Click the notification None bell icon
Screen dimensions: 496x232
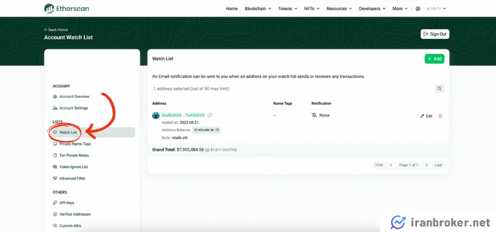(314, 115)
